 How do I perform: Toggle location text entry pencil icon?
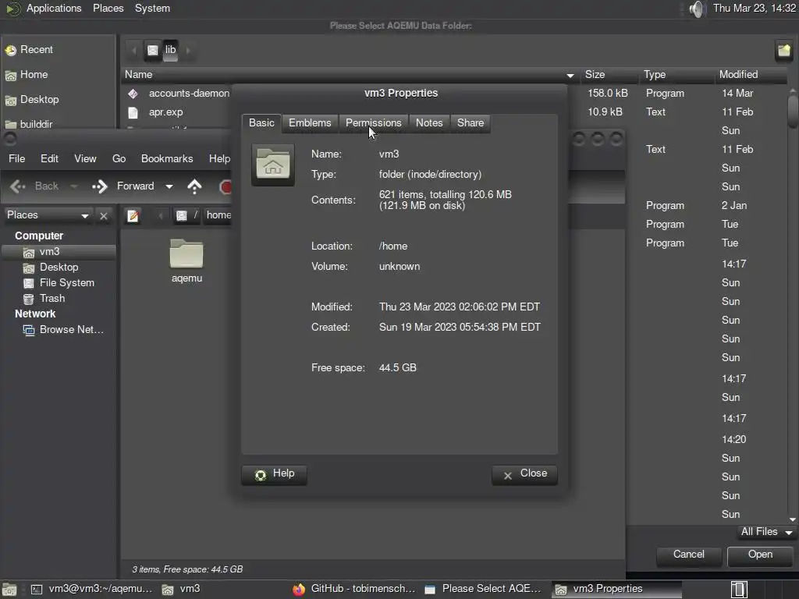(133, 215)
